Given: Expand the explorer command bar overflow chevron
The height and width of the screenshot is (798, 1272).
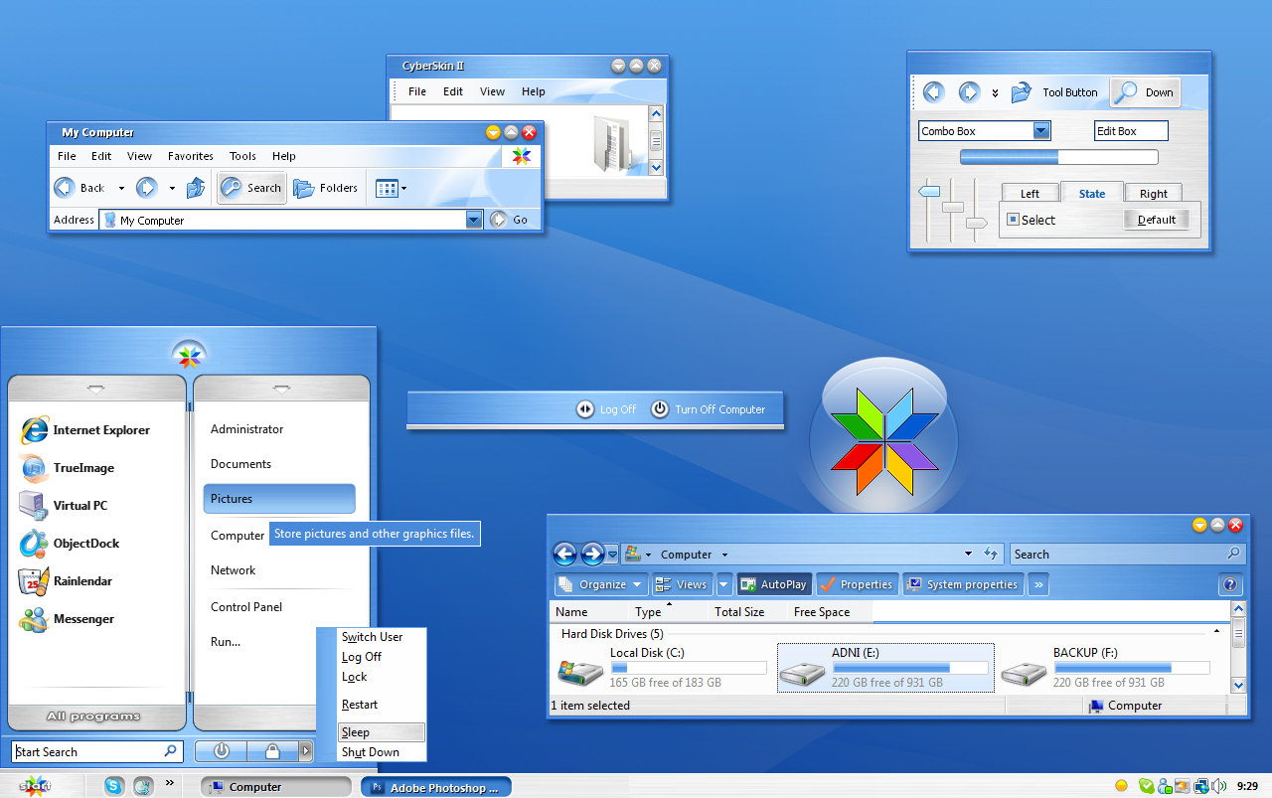Looking at the screenshot, I should pos(1038,584).
